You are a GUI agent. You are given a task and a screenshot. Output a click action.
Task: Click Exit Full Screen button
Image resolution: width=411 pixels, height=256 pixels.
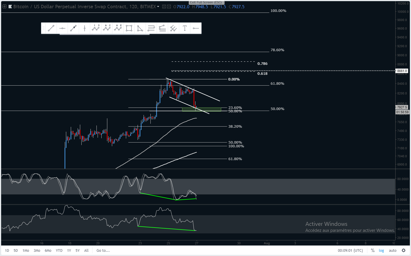pyautogui.click(x=206, y=2)
